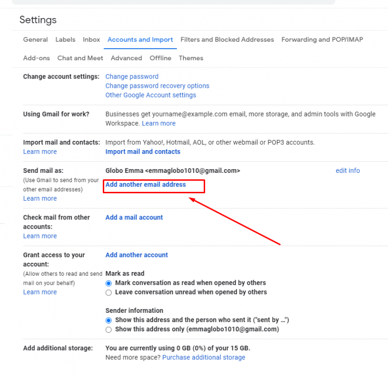Open the Labels tab
Image resolution: width=388 pixels, height=374 pixels.
coord(65,39)
